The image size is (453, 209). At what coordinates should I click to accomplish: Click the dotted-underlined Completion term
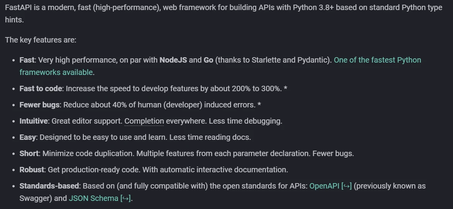(x=144, y=121)
